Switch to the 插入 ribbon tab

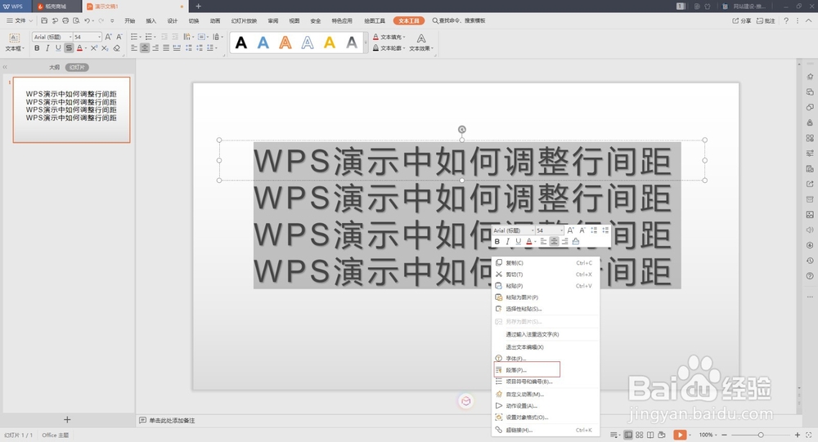pos(151,21)
